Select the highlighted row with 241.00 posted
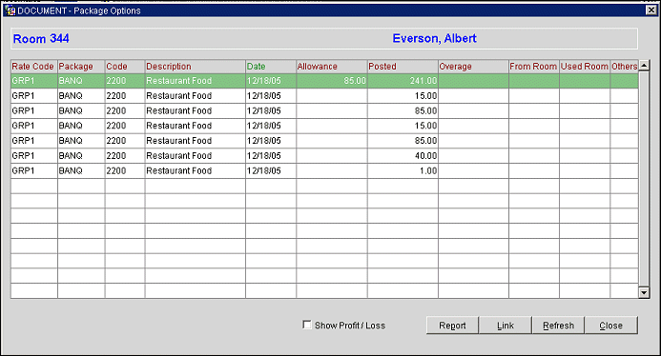The height and width of the screenshot is (356, 661). tap(324, 81)
